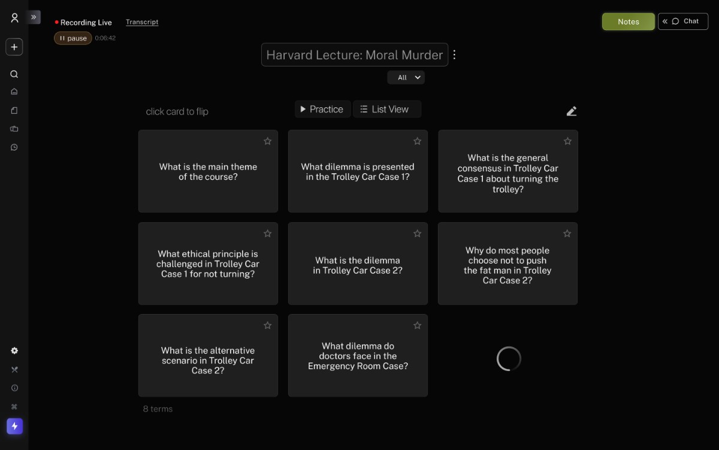Viewport: 719px width, 450px height.
Task: Click the 'click card to flip' hint text
Action: pyautogui.click(x=177, y=111)
